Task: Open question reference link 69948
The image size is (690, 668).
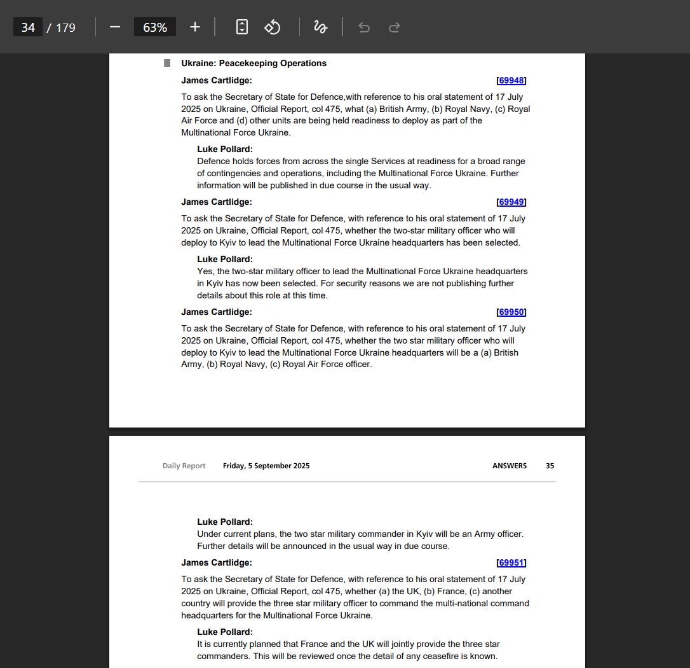Action: [x=511, y=81]
